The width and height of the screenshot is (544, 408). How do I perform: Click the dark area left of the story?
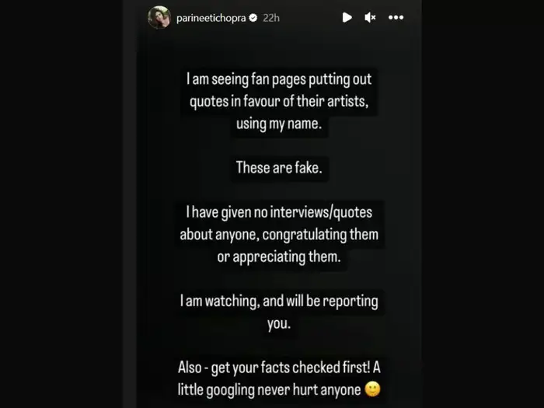coord(61,204)
